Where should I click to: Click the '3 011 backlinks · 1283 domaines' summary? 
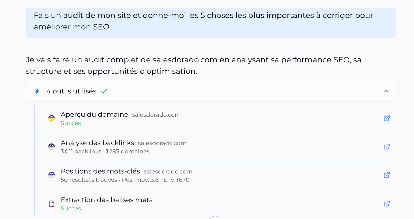tap(105, 152)
